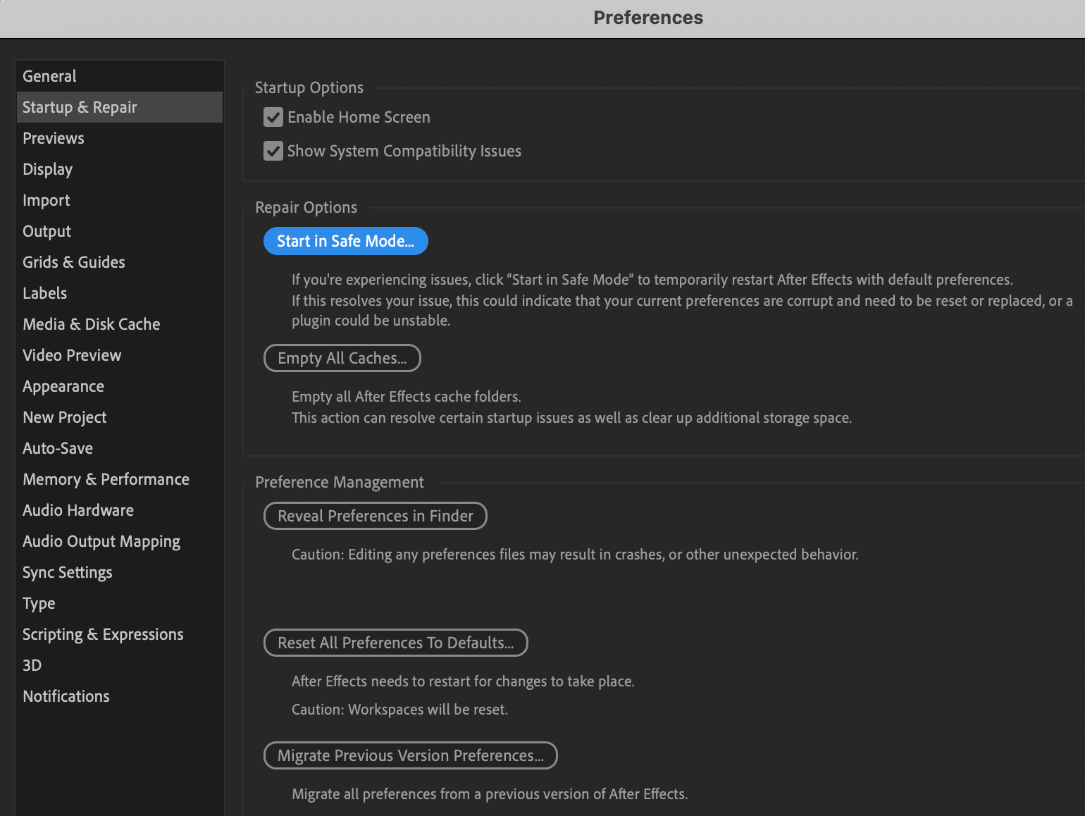Image resolution: width=1085 pixels, height=816 pixels.
Task: Open the General preferences category
Action: [49, 76]
